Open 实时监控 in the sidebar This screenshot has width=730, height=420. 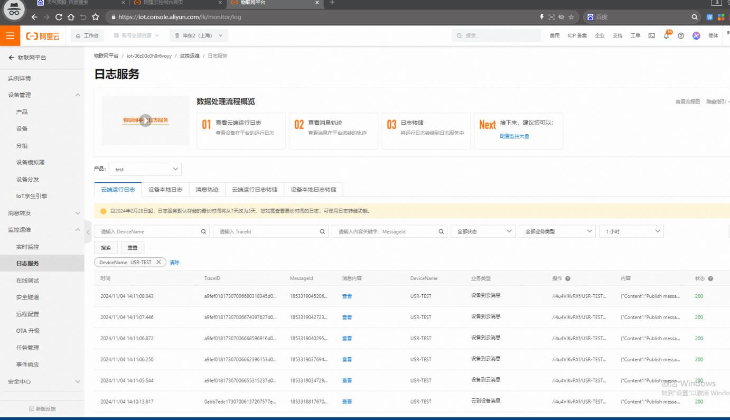(x=27, y=247)
